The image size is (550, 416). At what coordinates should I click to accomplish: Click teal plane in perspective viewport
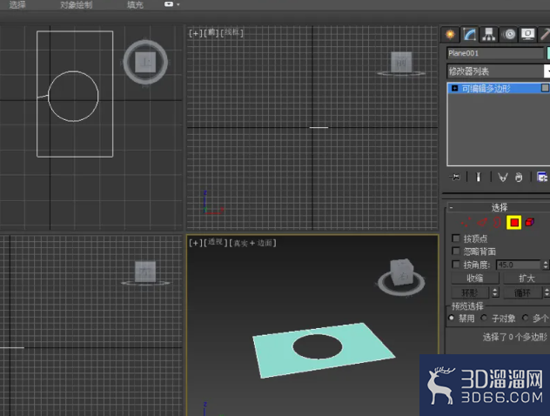pyautogui.click(x=365, y=346)
